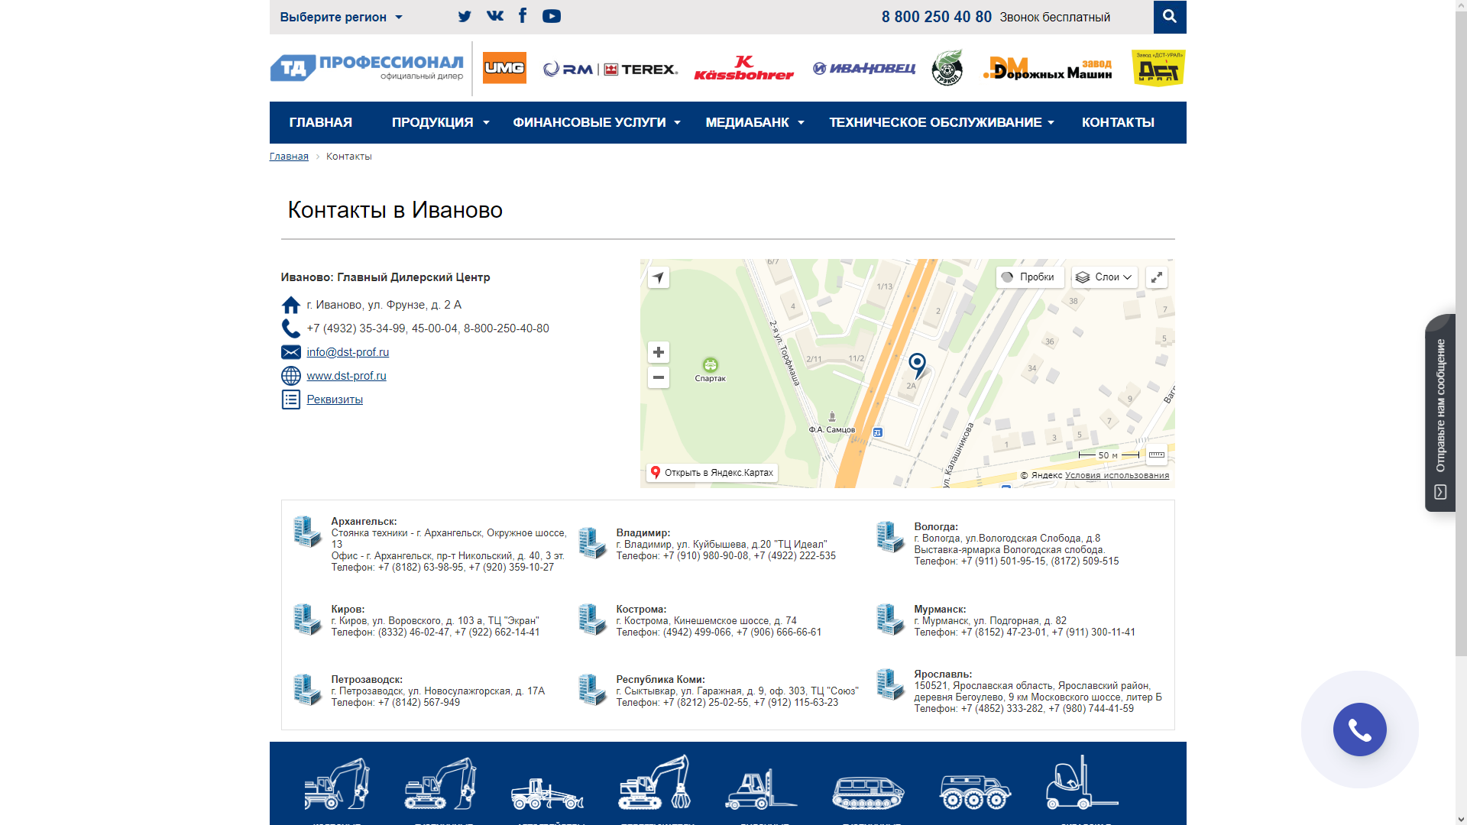
Task: Click Открыть в Яндекс.Картах button
Action: [712, 473]
